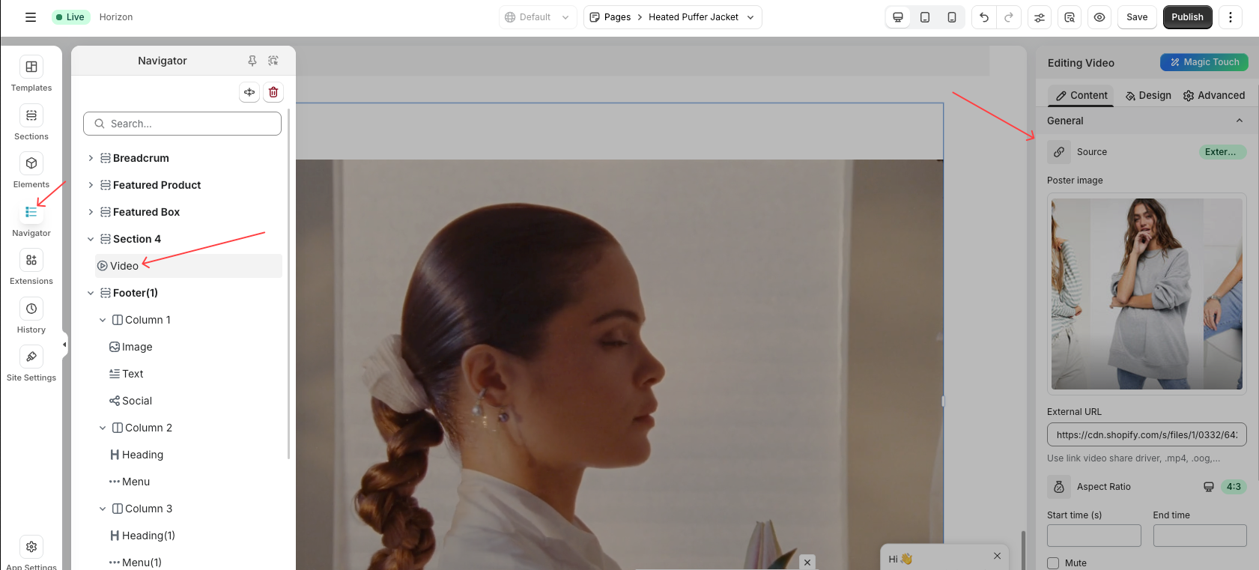This screenshot has width=1259, height=570.
Task: Collapse the Column 3 tree node
Action: coord(103,509)
